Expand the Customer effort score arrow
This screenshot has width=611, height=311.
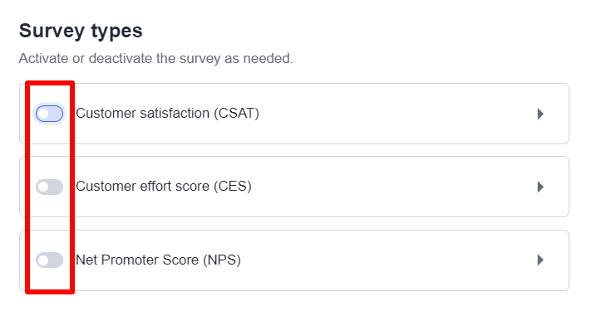point(540,187)
